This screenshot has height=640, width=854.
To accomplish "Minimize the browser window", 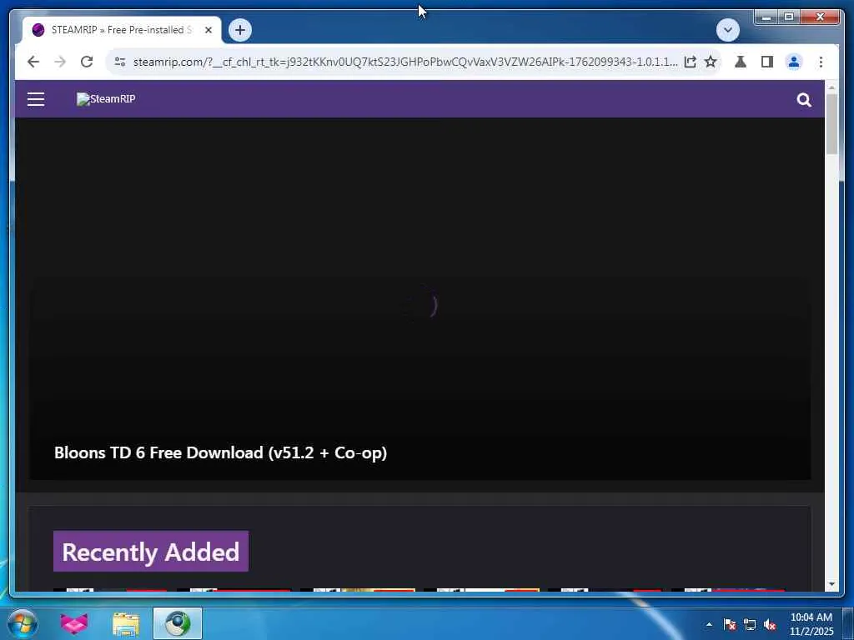I will coord(766,17).
